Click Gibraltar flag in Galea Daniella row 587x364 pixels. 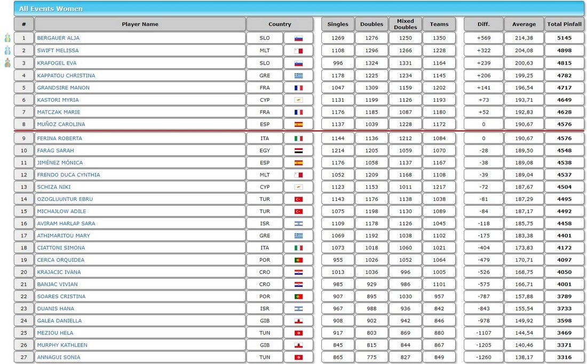[298, 321]
